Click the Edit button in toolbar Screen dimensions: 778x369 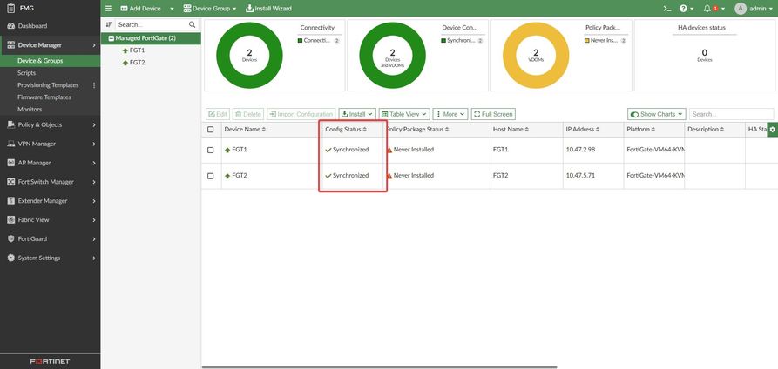pyautogui.click(x=218, y=114)
